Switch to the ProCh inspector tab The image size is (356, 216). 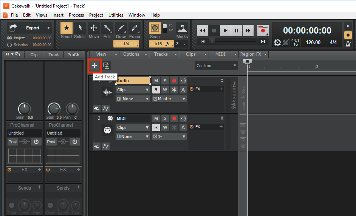[x=73, y=55]
